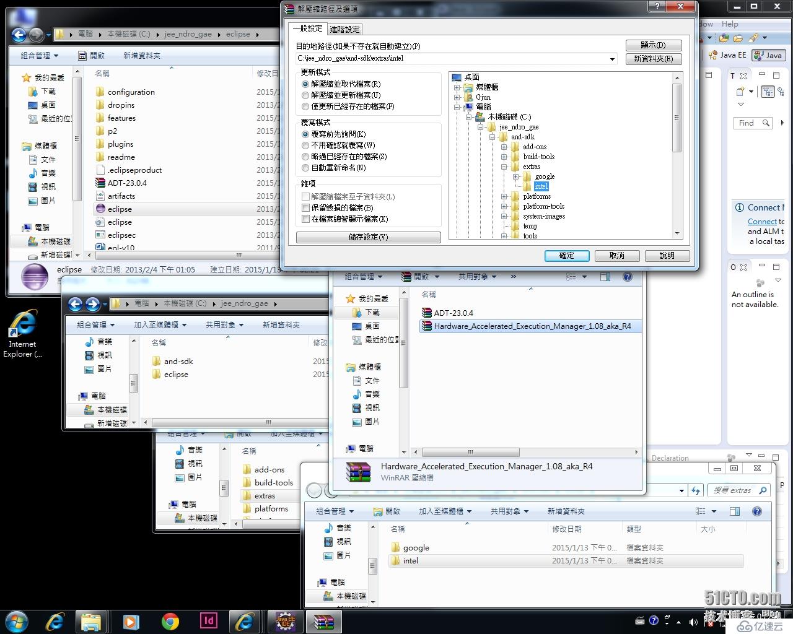Select .eclipseproduct file in eclipse window
The image size is (793, 634).
(134, 170)
